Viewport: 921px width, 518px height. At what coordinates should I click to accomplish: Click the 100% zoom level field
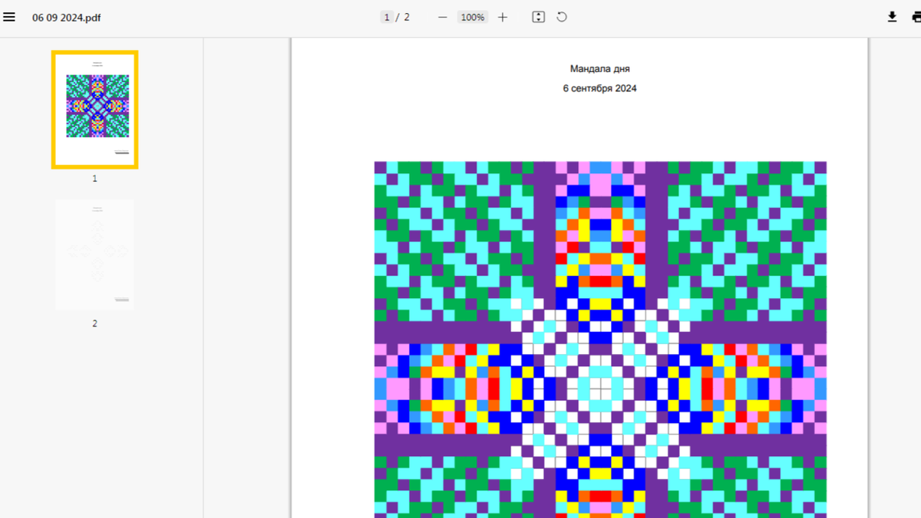(x=473, y=17)
